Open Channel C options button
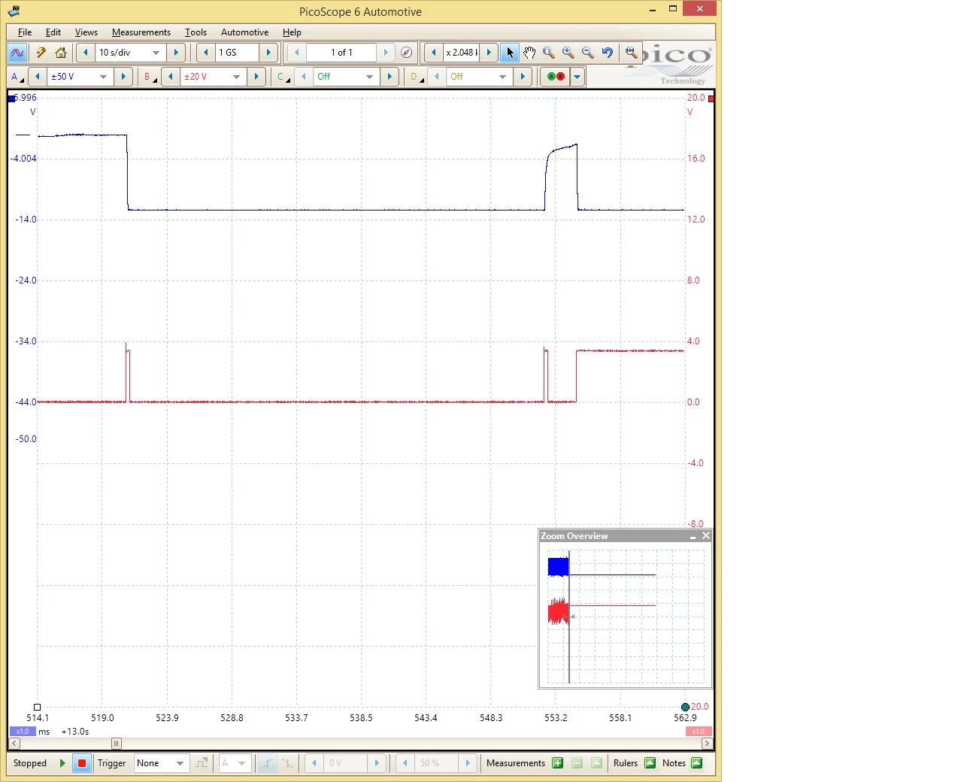This screenshot has height=782, width=973. (283, 77)
